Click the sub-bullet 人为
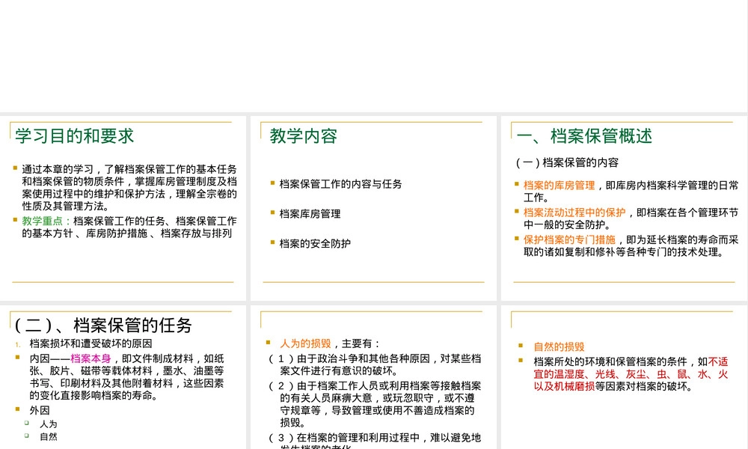 click(48, 424)
